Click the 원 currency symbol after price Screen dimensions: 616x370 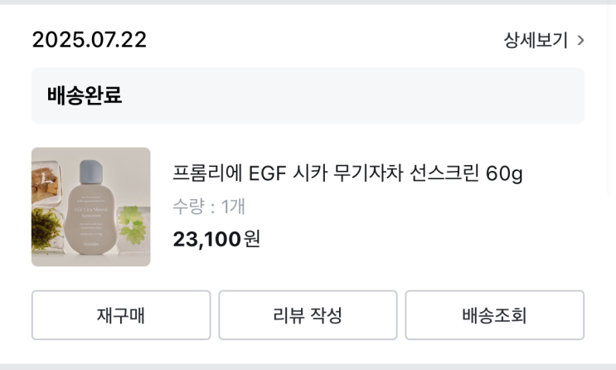tap(252, 239)
